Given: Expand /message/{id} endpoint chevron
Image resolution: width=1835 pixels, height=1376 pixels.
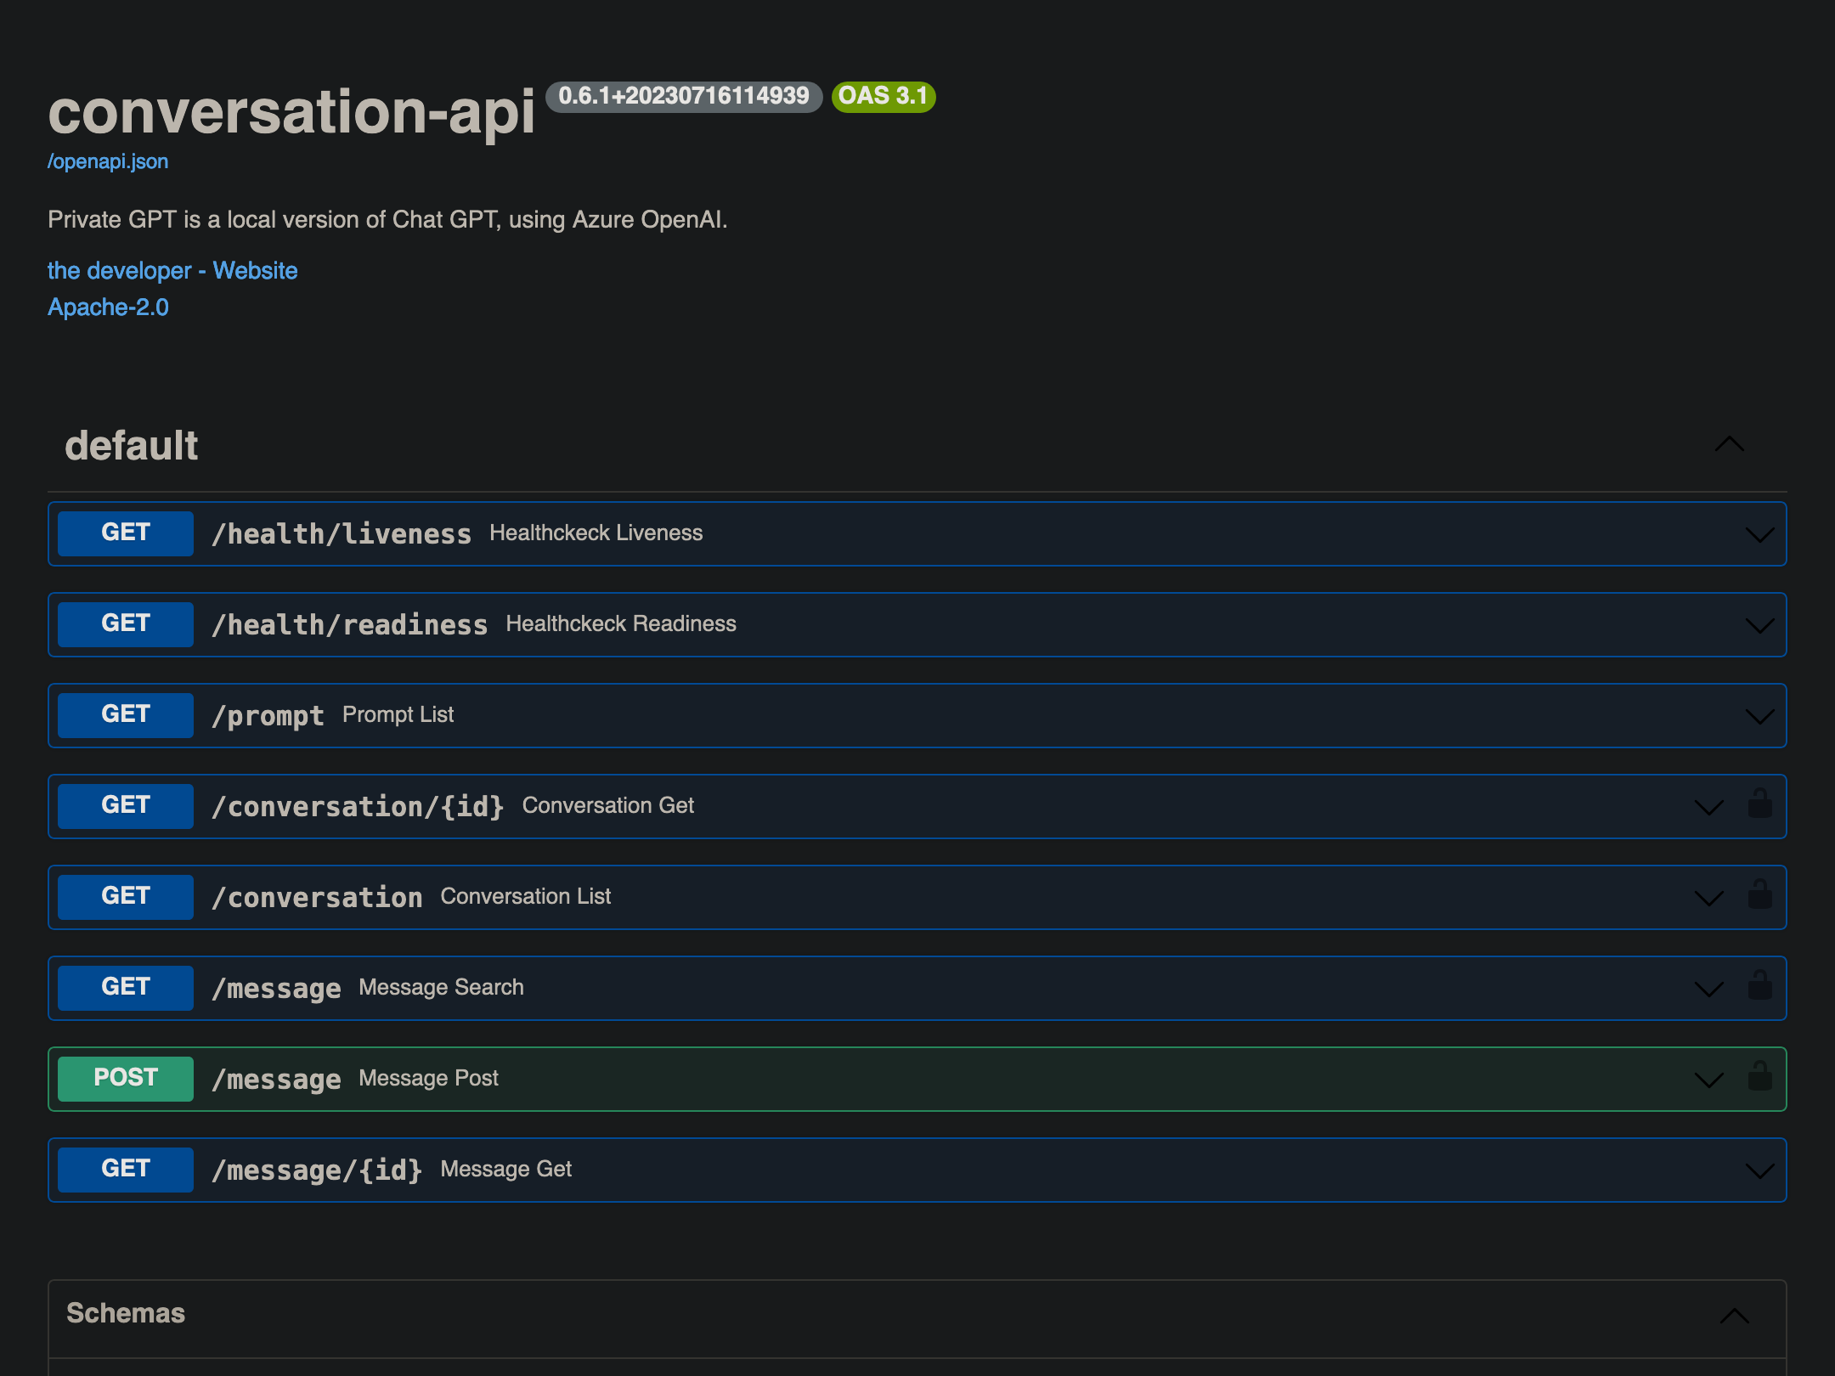Looking at the screenshot, I should point(1759,1170).
